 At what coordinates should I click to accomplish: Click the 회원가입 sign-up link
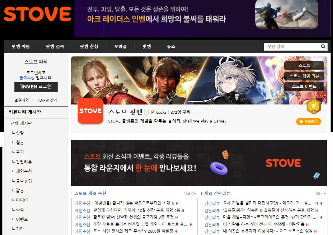22,100
